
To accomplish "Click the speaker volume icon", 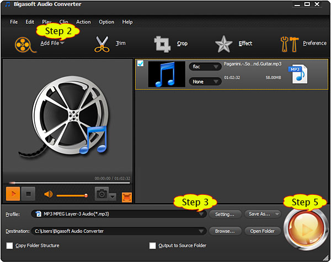I will tap(49, 194).
